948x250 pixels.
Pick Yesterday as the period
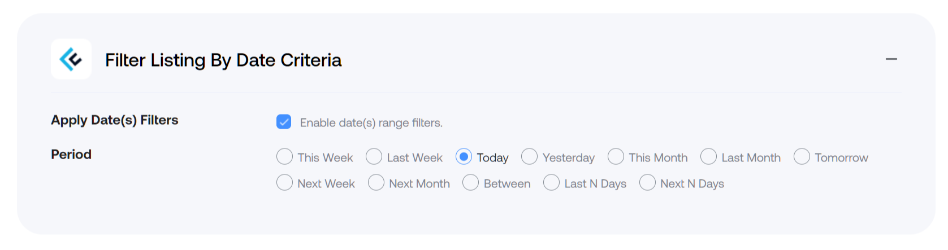[x=529, y=156]
